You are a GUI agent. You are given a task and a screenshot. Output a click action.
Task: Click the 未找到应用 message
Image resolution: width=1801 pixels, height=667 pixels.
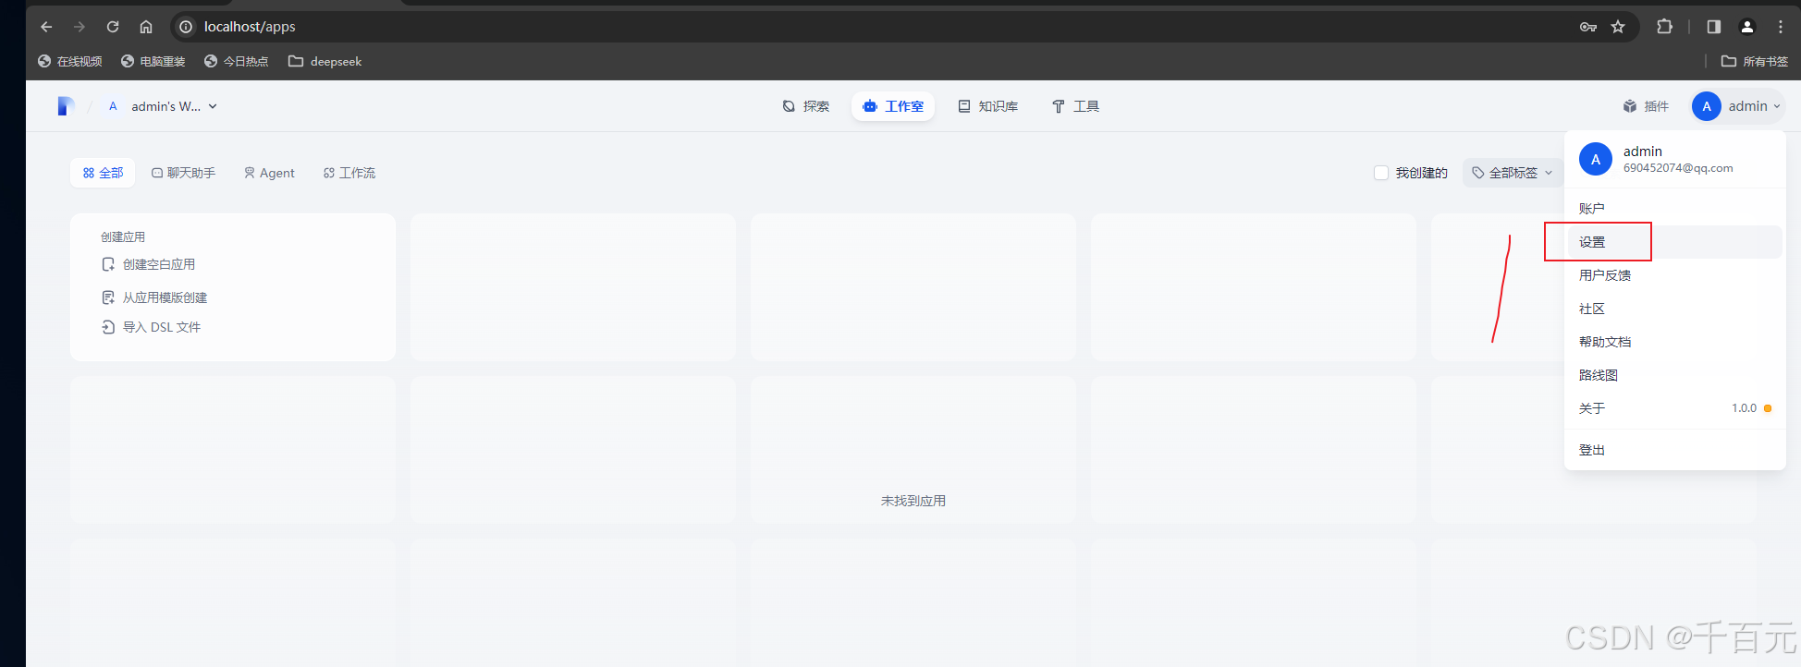coord(913,501)
